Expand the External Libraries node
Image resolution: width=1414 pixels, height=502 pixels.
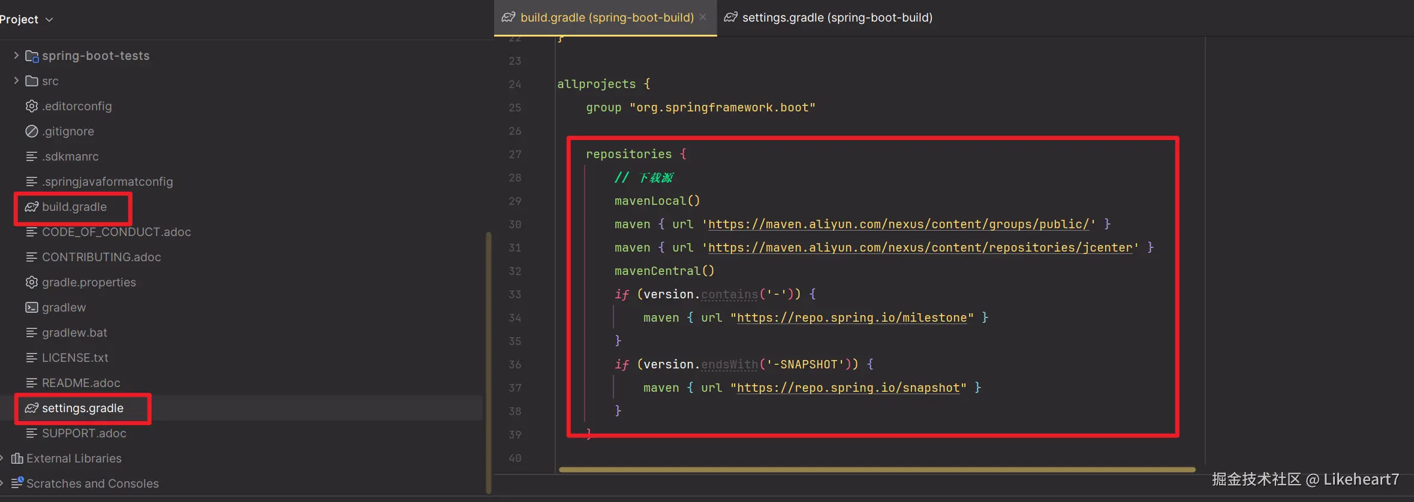tap(2, 458)
